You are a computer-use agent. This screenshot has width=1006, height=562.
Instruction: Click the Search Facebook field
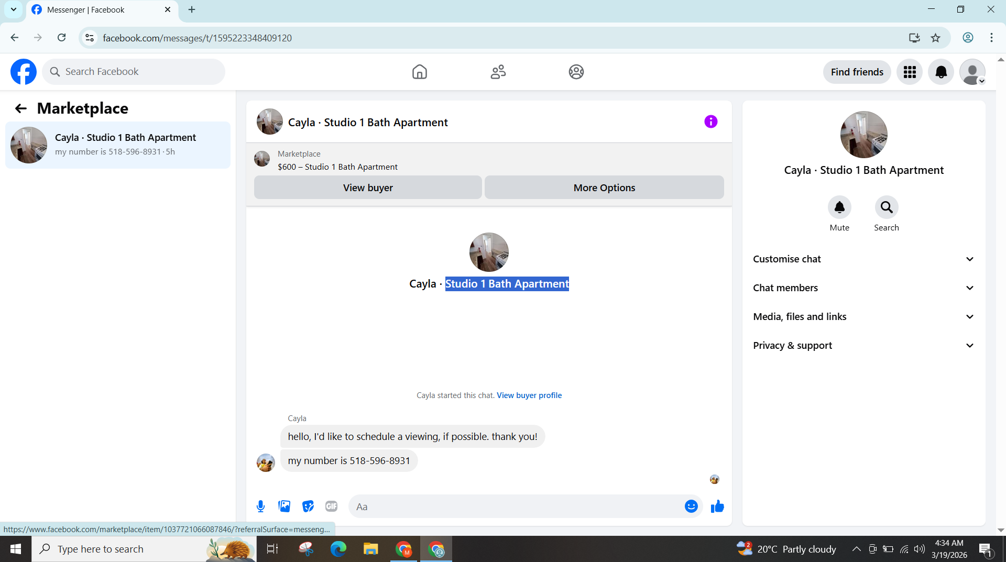point(134,72)
